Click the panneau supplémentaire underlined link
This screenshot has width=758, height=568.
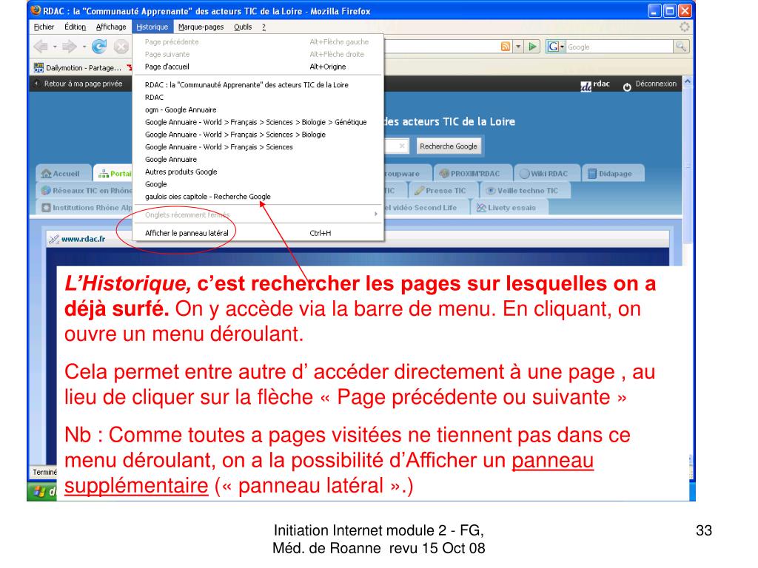point(329,473)
